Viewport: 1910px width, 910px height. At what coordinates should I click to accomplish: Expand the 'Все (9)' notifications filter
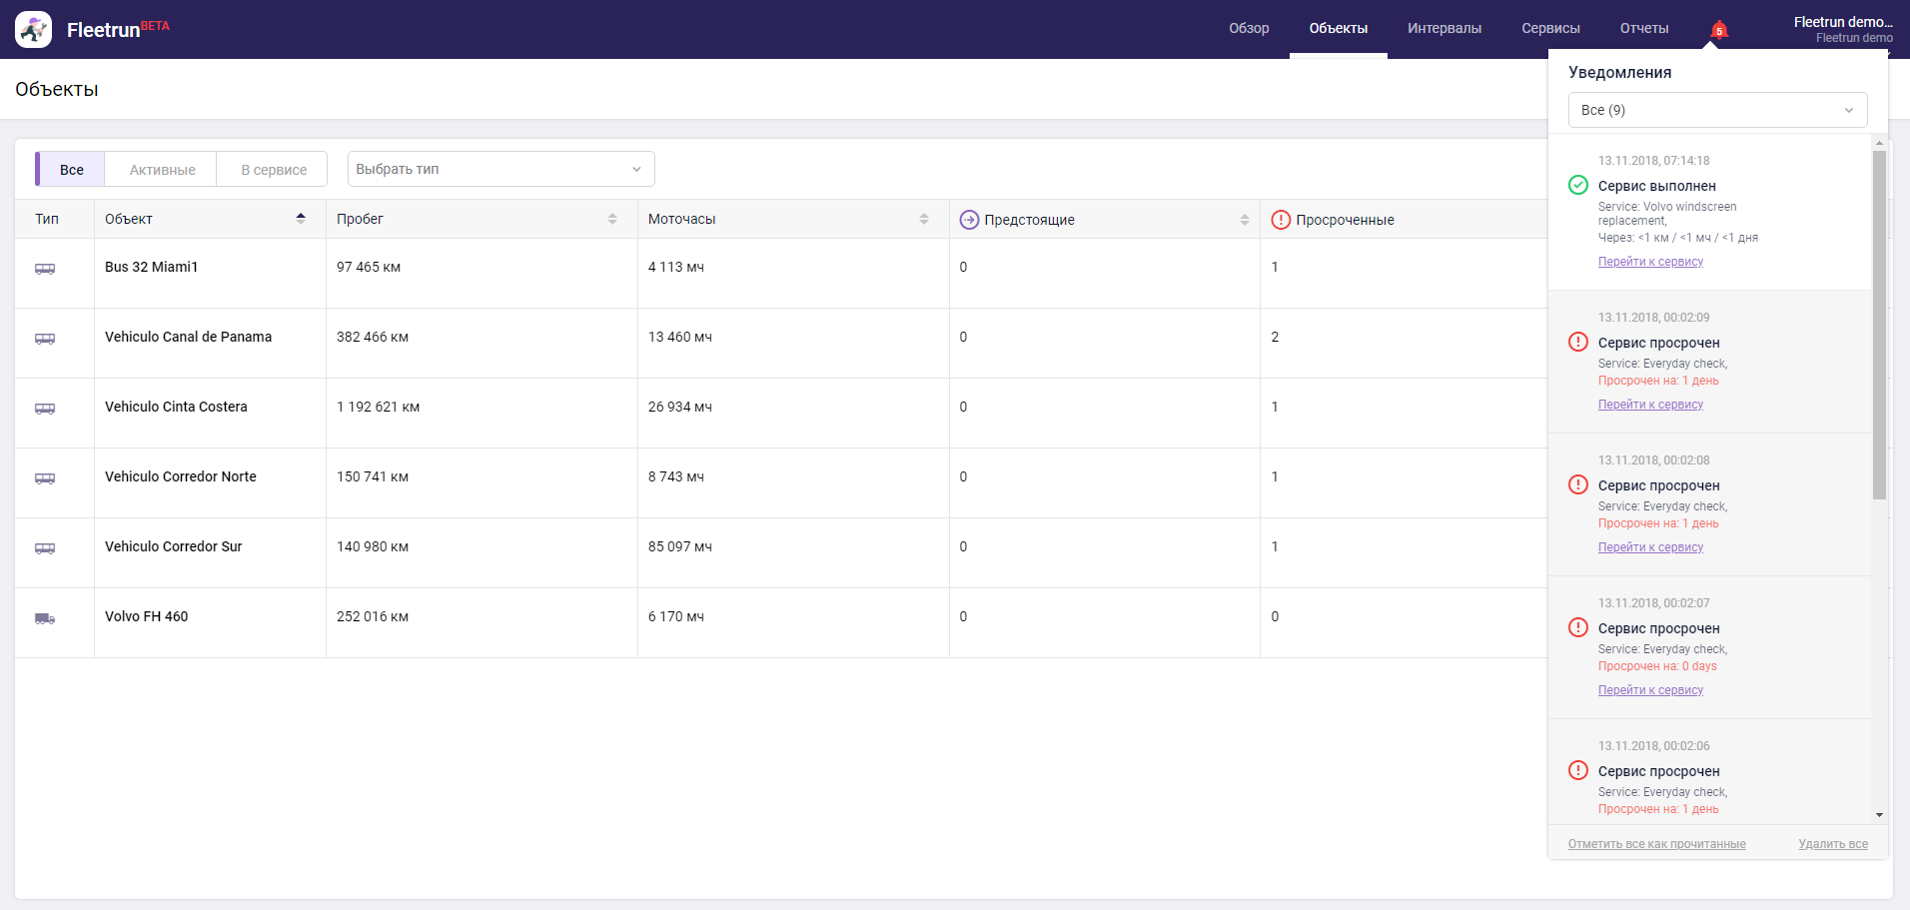(1716, 110)
